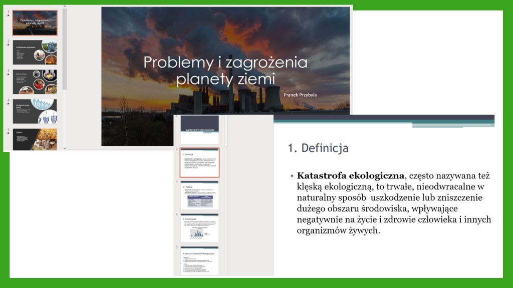Viewport: 513px width, 288px height.
Task: Click the scroll up arrow in the thumbnail panel
Action: click(x=64, y=6)
